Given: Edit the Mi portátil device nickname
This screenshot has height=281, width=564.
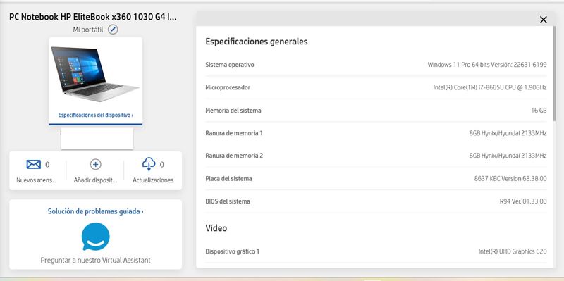Looking at the screenshot, I should (113, 30).
